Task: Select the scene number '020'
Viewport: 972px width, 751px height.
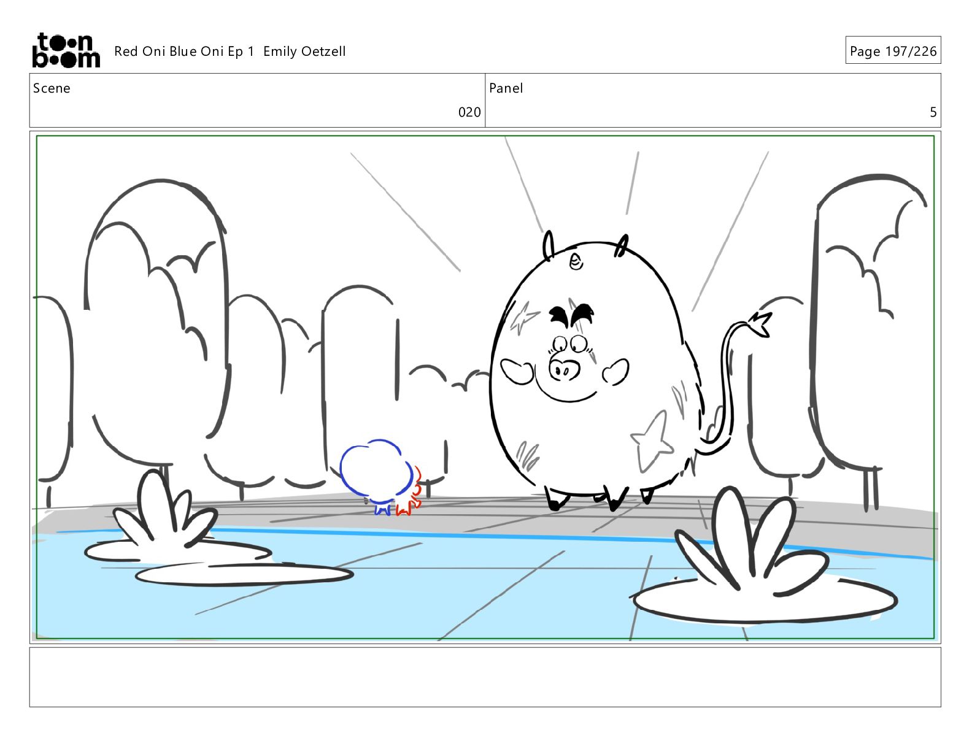Action: [469, 112]
